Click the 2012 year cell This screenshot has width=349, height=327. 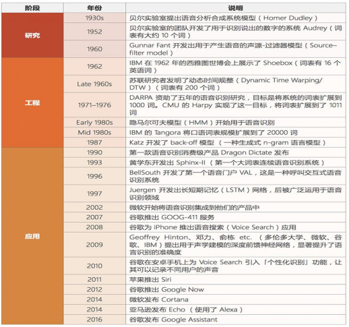pyautogui.click(x=94, y=289)
